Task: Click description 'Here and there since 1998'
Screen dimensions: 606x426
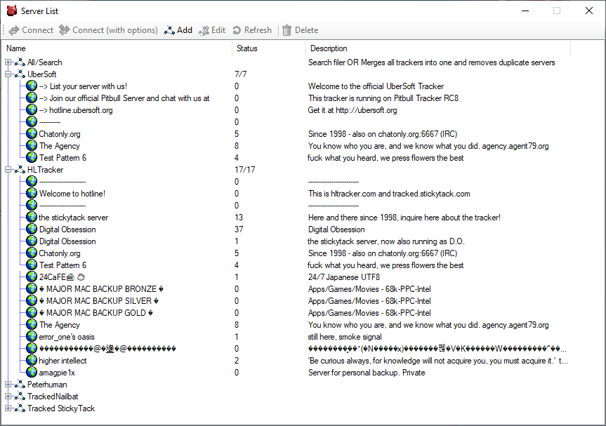Action: pyautogui.click(x=404, y=217)
